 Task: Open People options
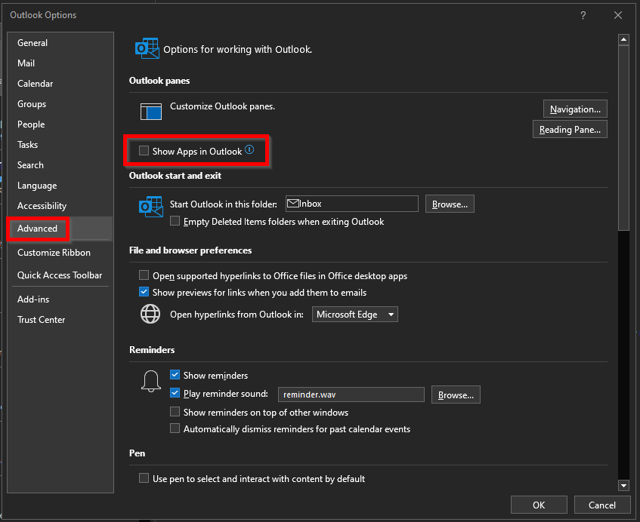pos(60,124)
